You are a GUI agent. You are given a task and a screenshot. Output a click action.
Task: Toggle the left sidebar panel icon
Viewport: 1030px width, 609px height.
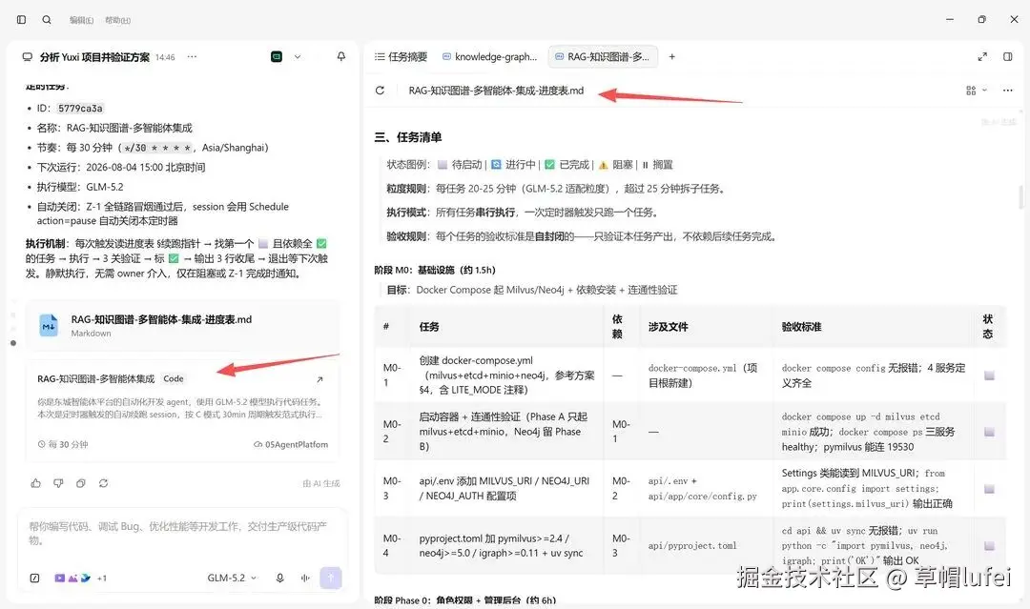pos(21,20)
